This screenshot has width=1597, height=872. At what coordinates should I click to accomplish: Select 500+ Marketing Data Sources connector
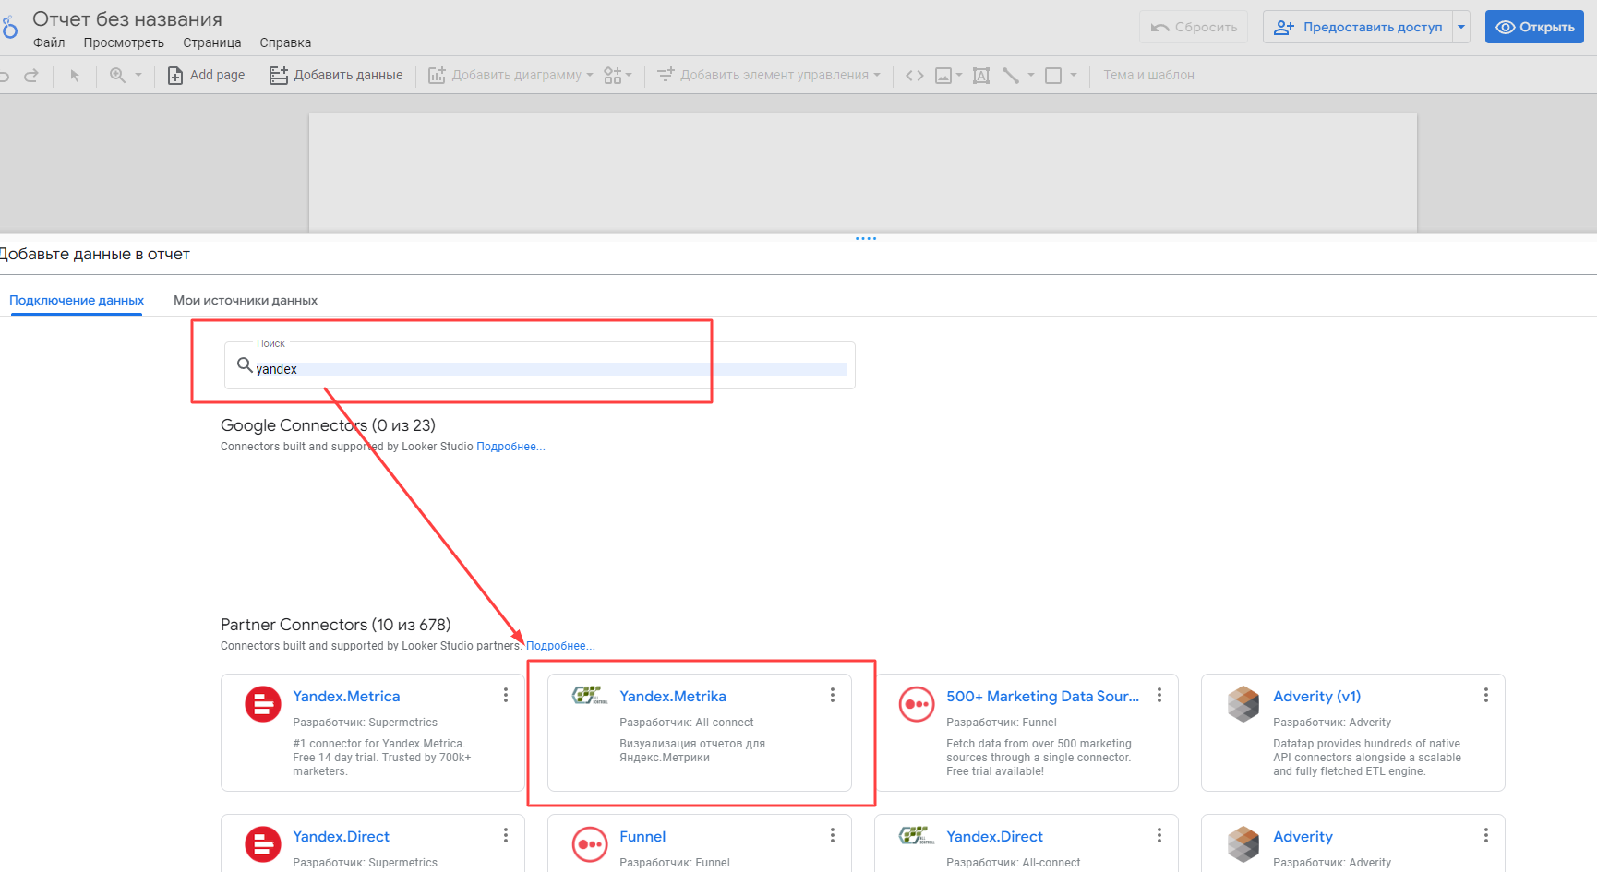point(1027,733)
